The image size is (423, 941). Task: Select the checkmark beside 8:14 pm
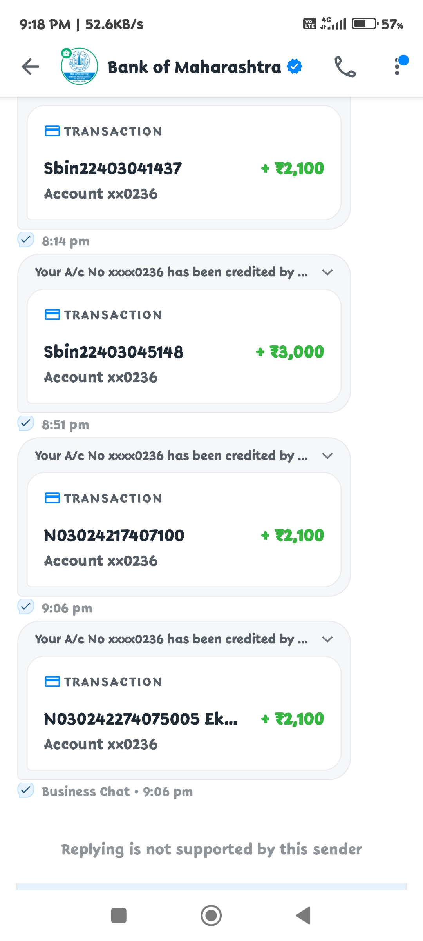point(26,240)
